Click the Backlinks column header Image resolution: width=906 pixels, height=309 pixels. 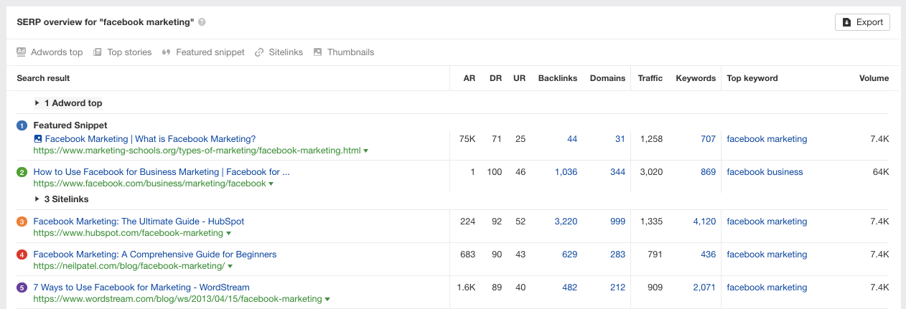tap(557, 78)
